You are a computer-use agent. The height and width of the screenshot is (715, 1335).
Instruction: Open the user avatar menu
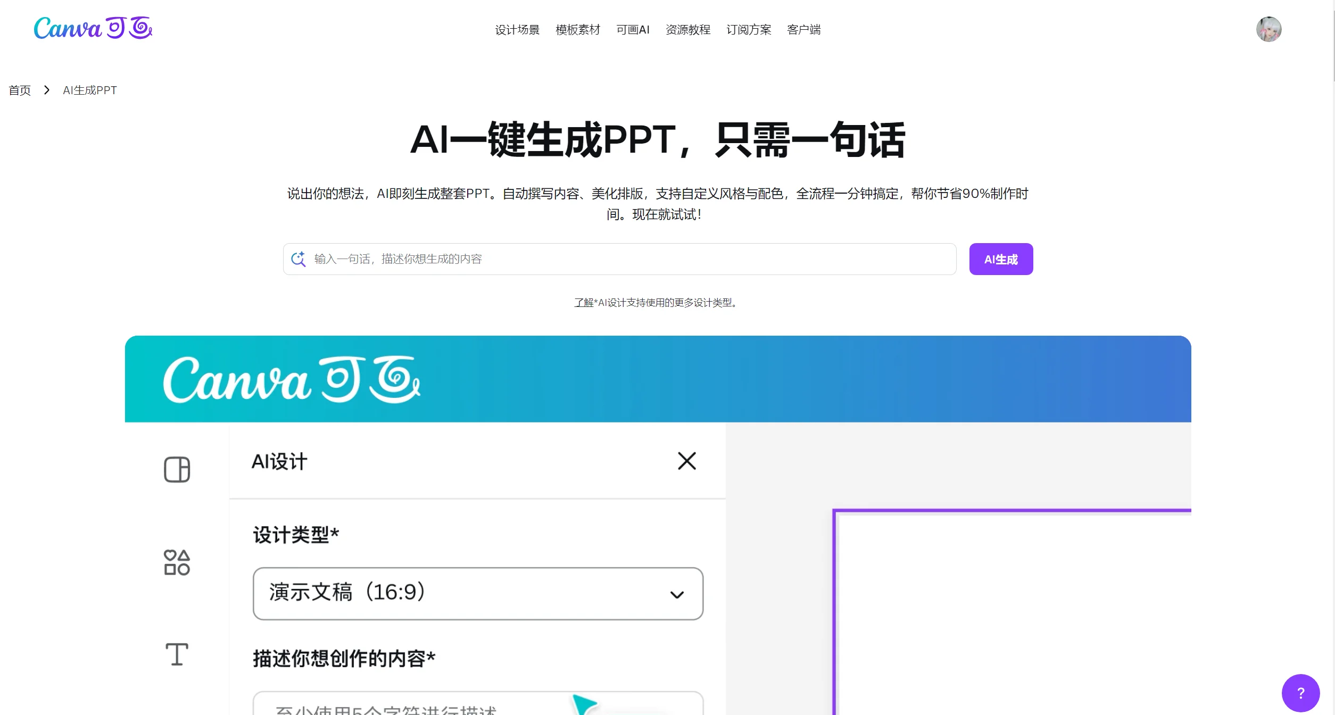(x=1270, y=29)
